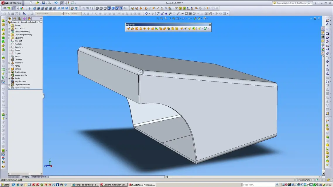Expand the Scarico piega feature
This screenshot has width=333, height=187.
click(x=9, y=72)
